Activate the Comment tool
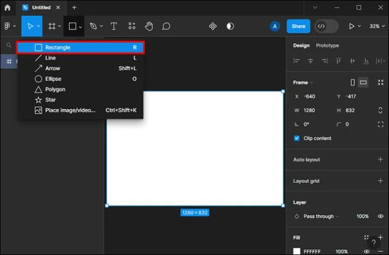The height and width of the screenshot is (255, 389). tap(166, 26)
